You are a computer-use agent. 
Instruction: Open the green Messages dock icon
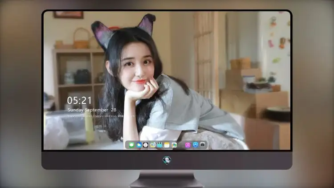point(131,145)
